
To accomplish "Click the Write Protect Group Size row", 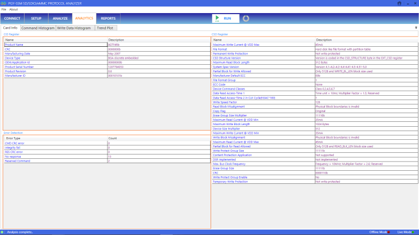I will point(315,151).
